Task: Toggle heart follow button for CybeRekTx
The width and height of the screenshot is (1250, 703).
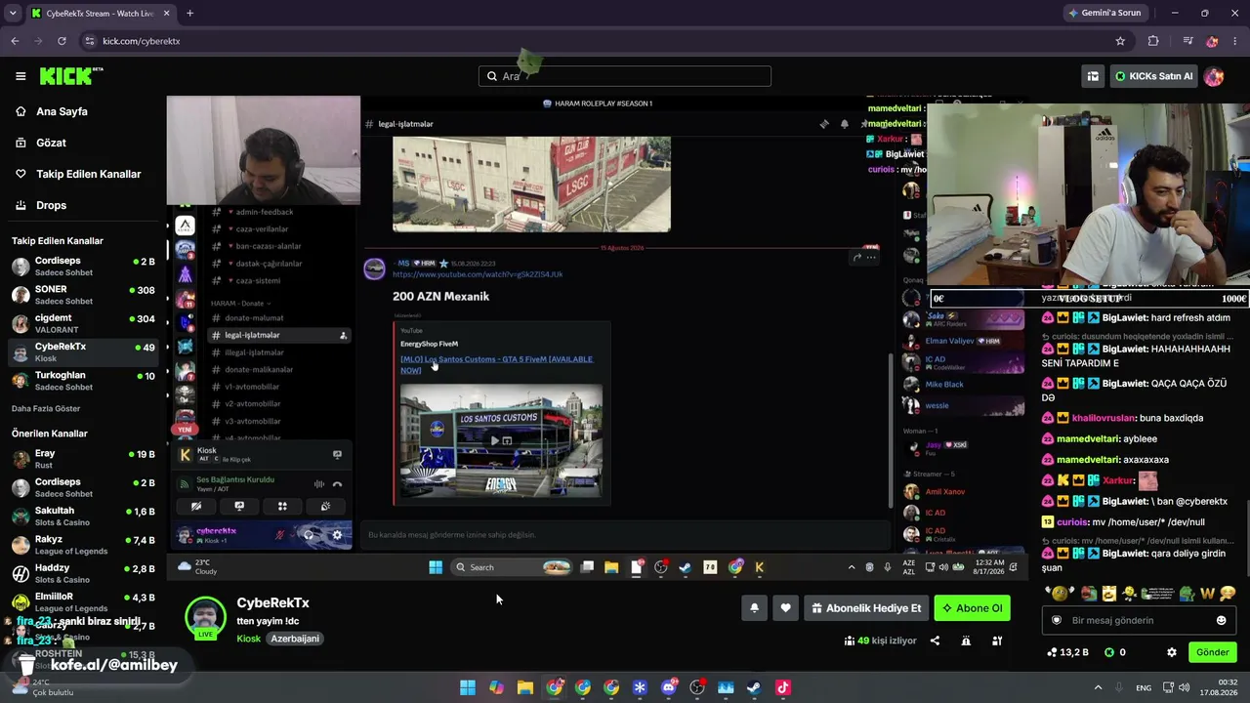Action: tap(785, 608)
